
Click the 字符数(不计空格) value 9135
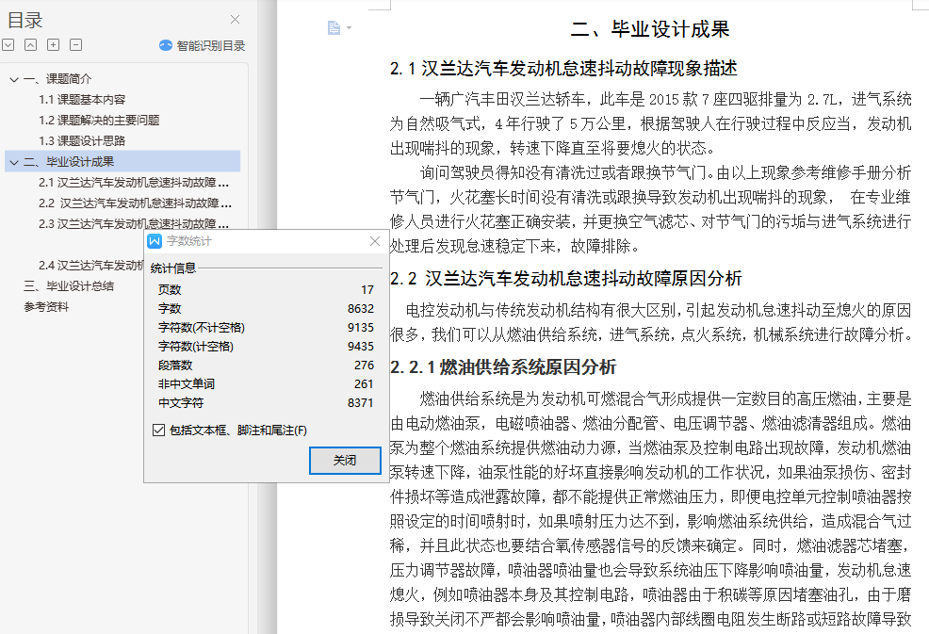pyautogui.click(x=361, y=328)
